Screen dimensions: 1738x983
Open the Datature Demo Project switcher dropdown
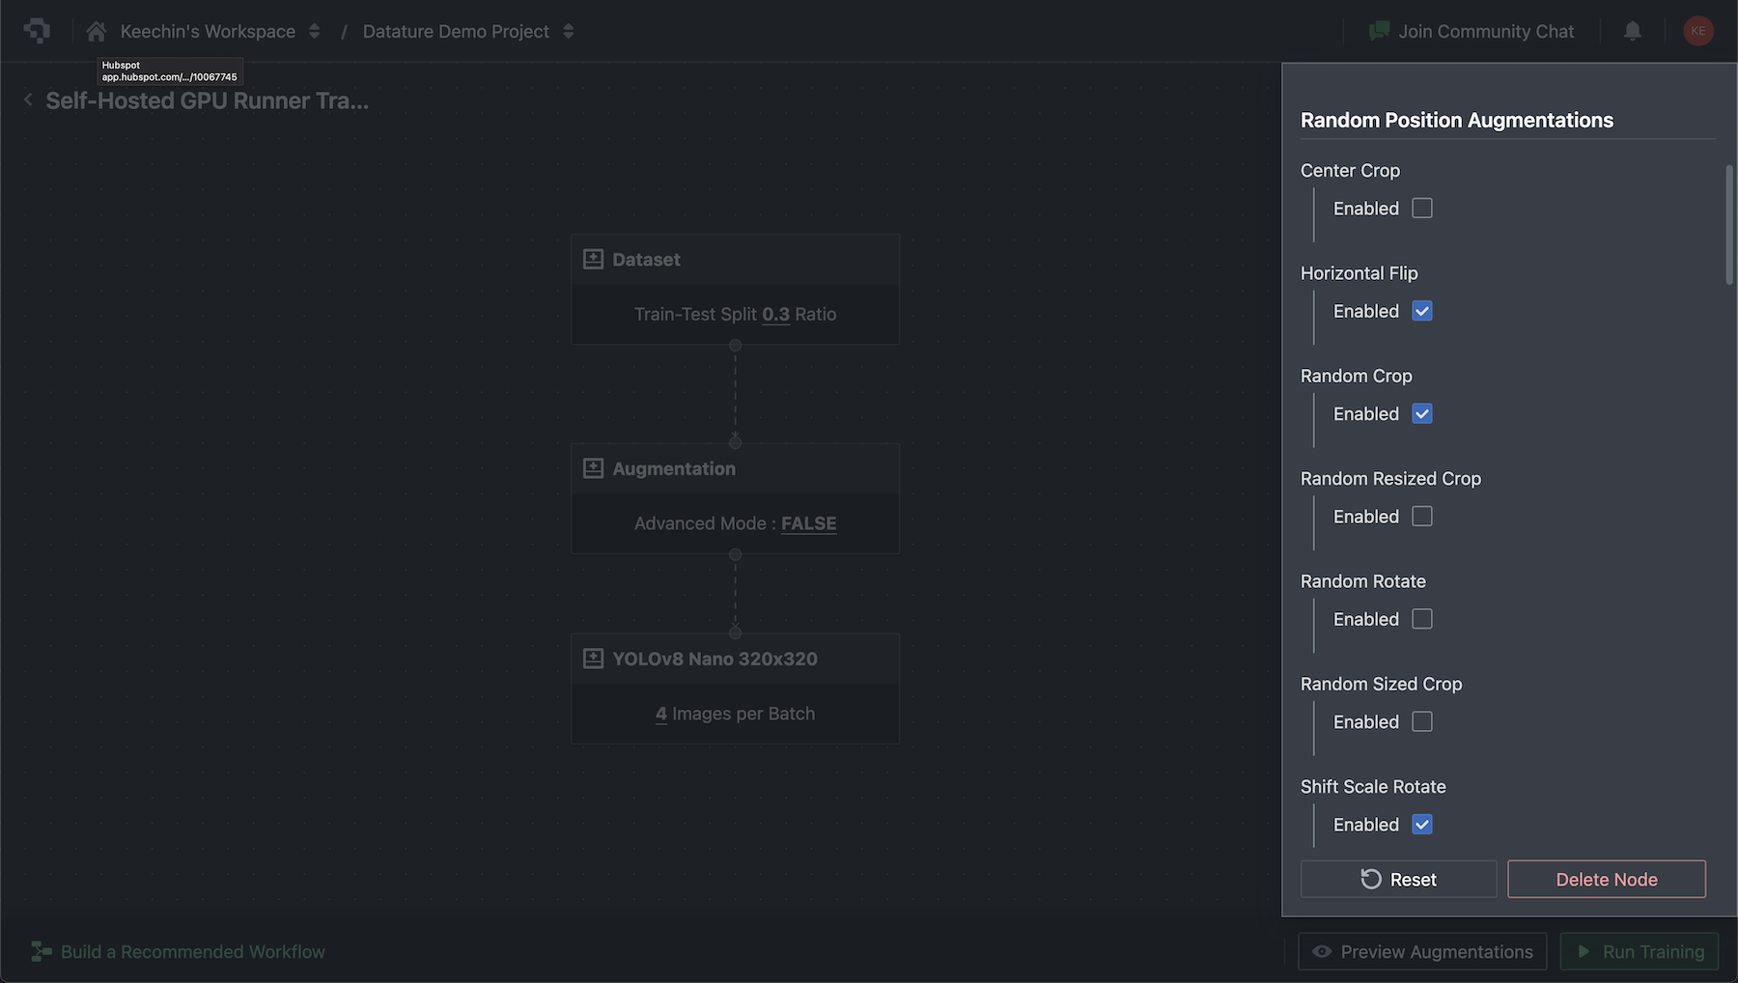pos(568,30)
